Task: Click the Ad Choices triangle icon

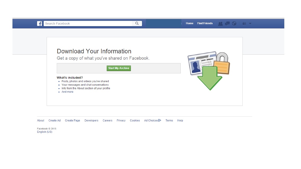Action: (x=160, y=120)
